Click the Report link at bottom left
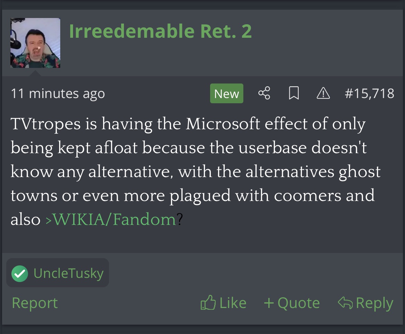The width and height of the screenshot is (405, 334). 35,303
